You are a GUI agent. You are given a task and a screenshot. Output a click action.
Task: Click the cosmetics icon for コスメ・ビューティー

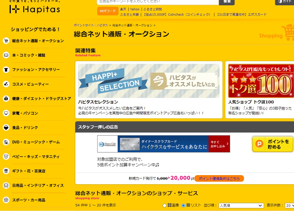pyautogui.click(x=6, y=84)
